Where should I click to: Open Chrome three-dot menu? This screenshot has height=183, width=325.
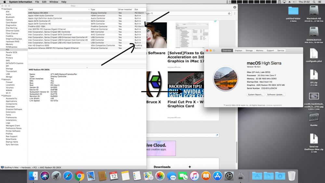(235, 13)
